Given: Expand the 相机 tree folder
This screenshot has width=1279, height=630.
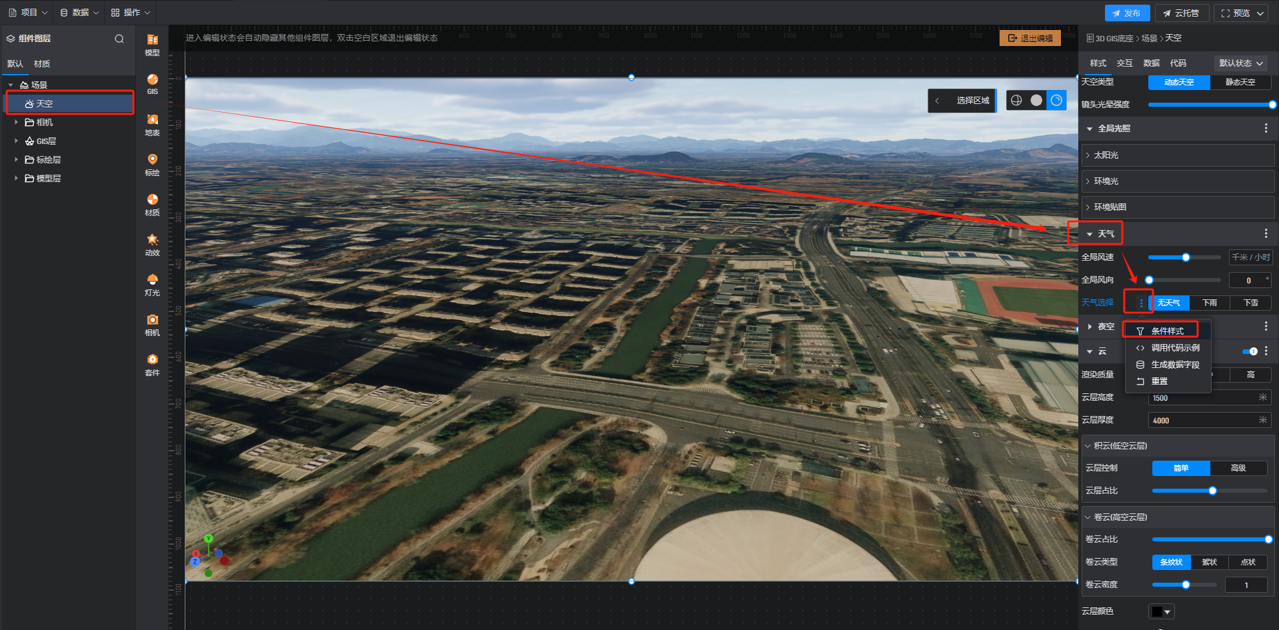Looking at the screenshot, I should 16,123.
